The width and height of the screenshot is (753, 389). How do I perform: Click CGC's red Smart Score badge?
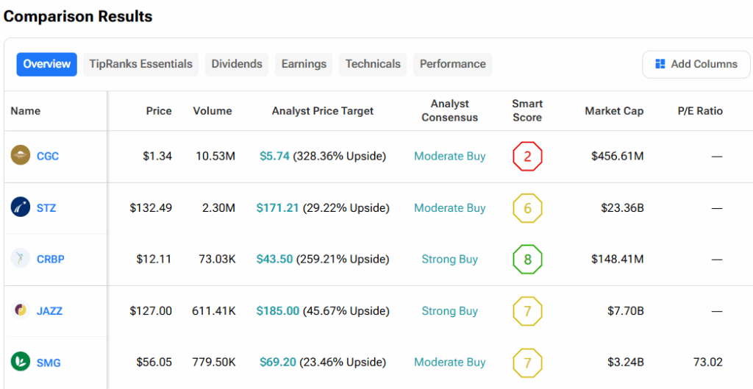pos(527,157)
